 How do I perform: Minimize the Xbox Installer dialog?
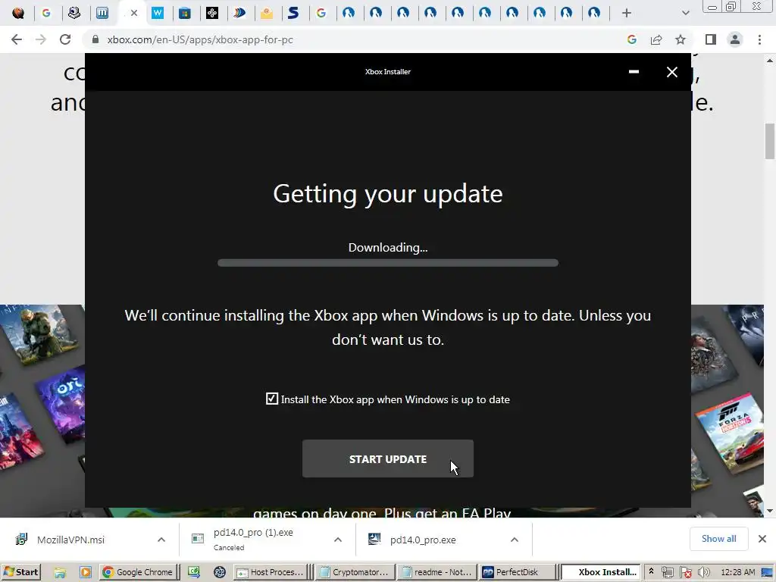[x=634, y=72]
